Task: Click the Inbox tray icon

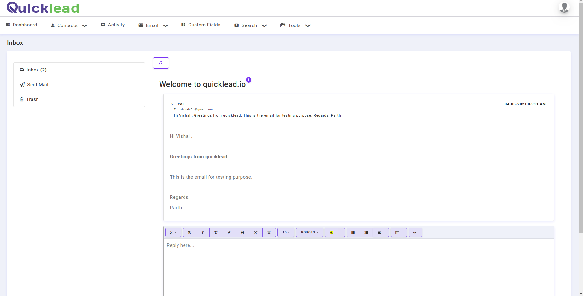Action: (22, 70)
